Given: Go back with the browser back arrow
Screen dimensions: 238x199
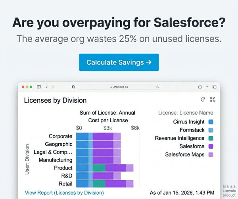Looking at the screenshot, I should click(46, 87).
